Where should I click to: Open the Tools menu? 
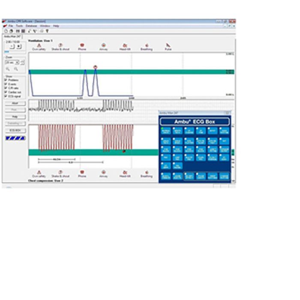point(19,26)
